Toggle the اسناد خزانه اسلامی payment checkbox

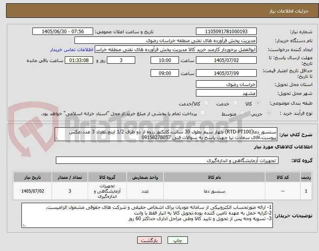coord(202,113)
